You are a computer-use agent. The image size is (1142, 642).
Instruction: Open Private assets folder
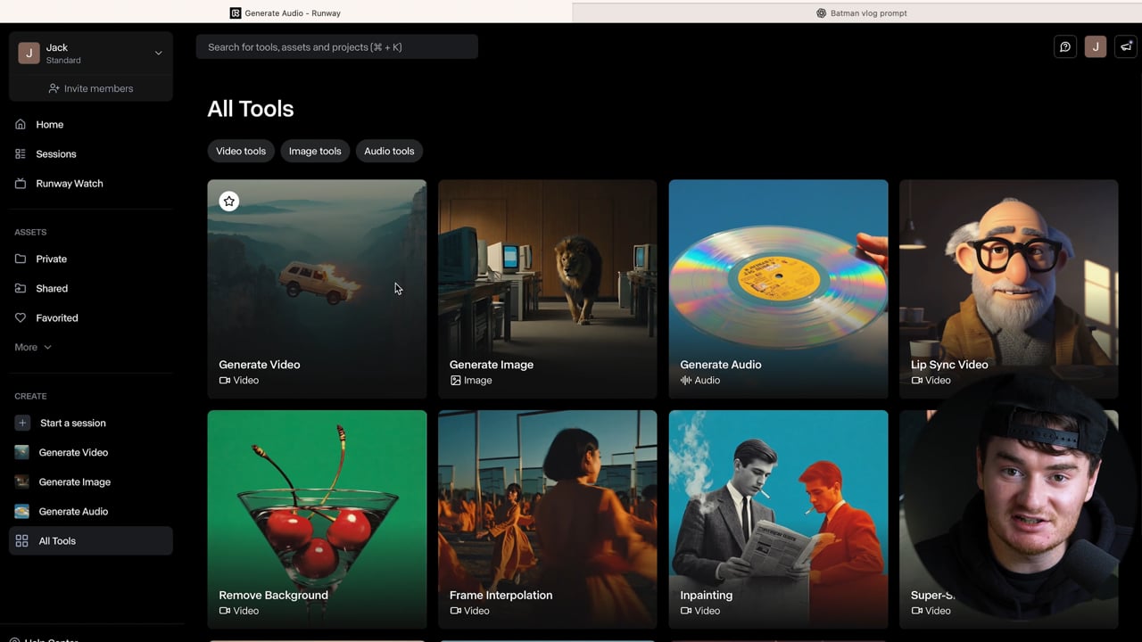click(x=91, y=259)
